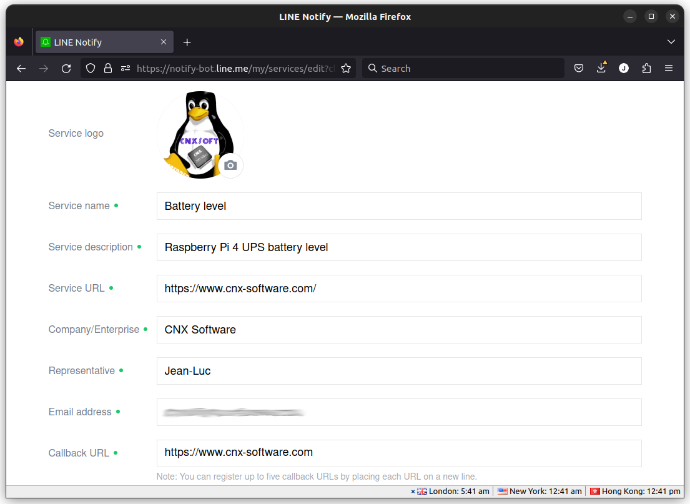Open the Firefox hamburger menu
The width and height of the screenshot is (690, 504).
pos(669,68)
